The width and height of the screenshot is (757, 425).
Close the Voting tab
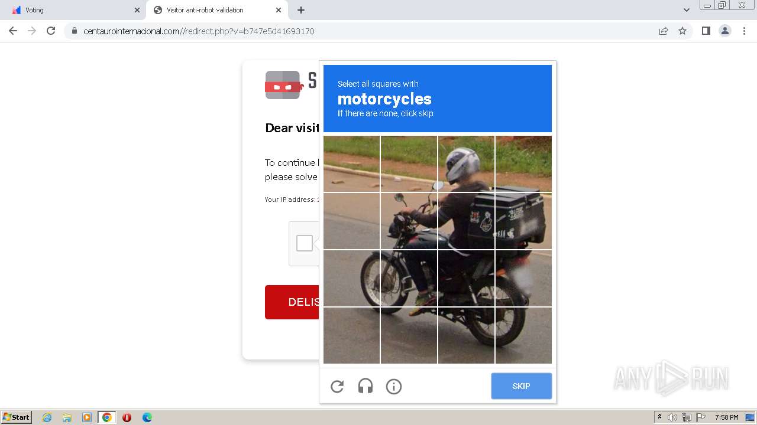[137, 10]
